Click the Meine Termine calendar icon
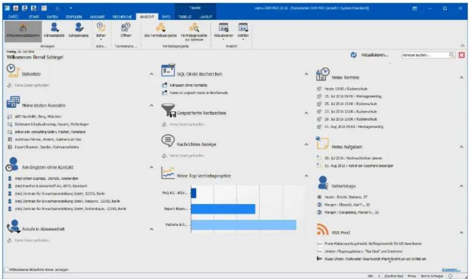The height and width of the screenshot is (279, 469). pyautogui.click(x=323, y=74)
